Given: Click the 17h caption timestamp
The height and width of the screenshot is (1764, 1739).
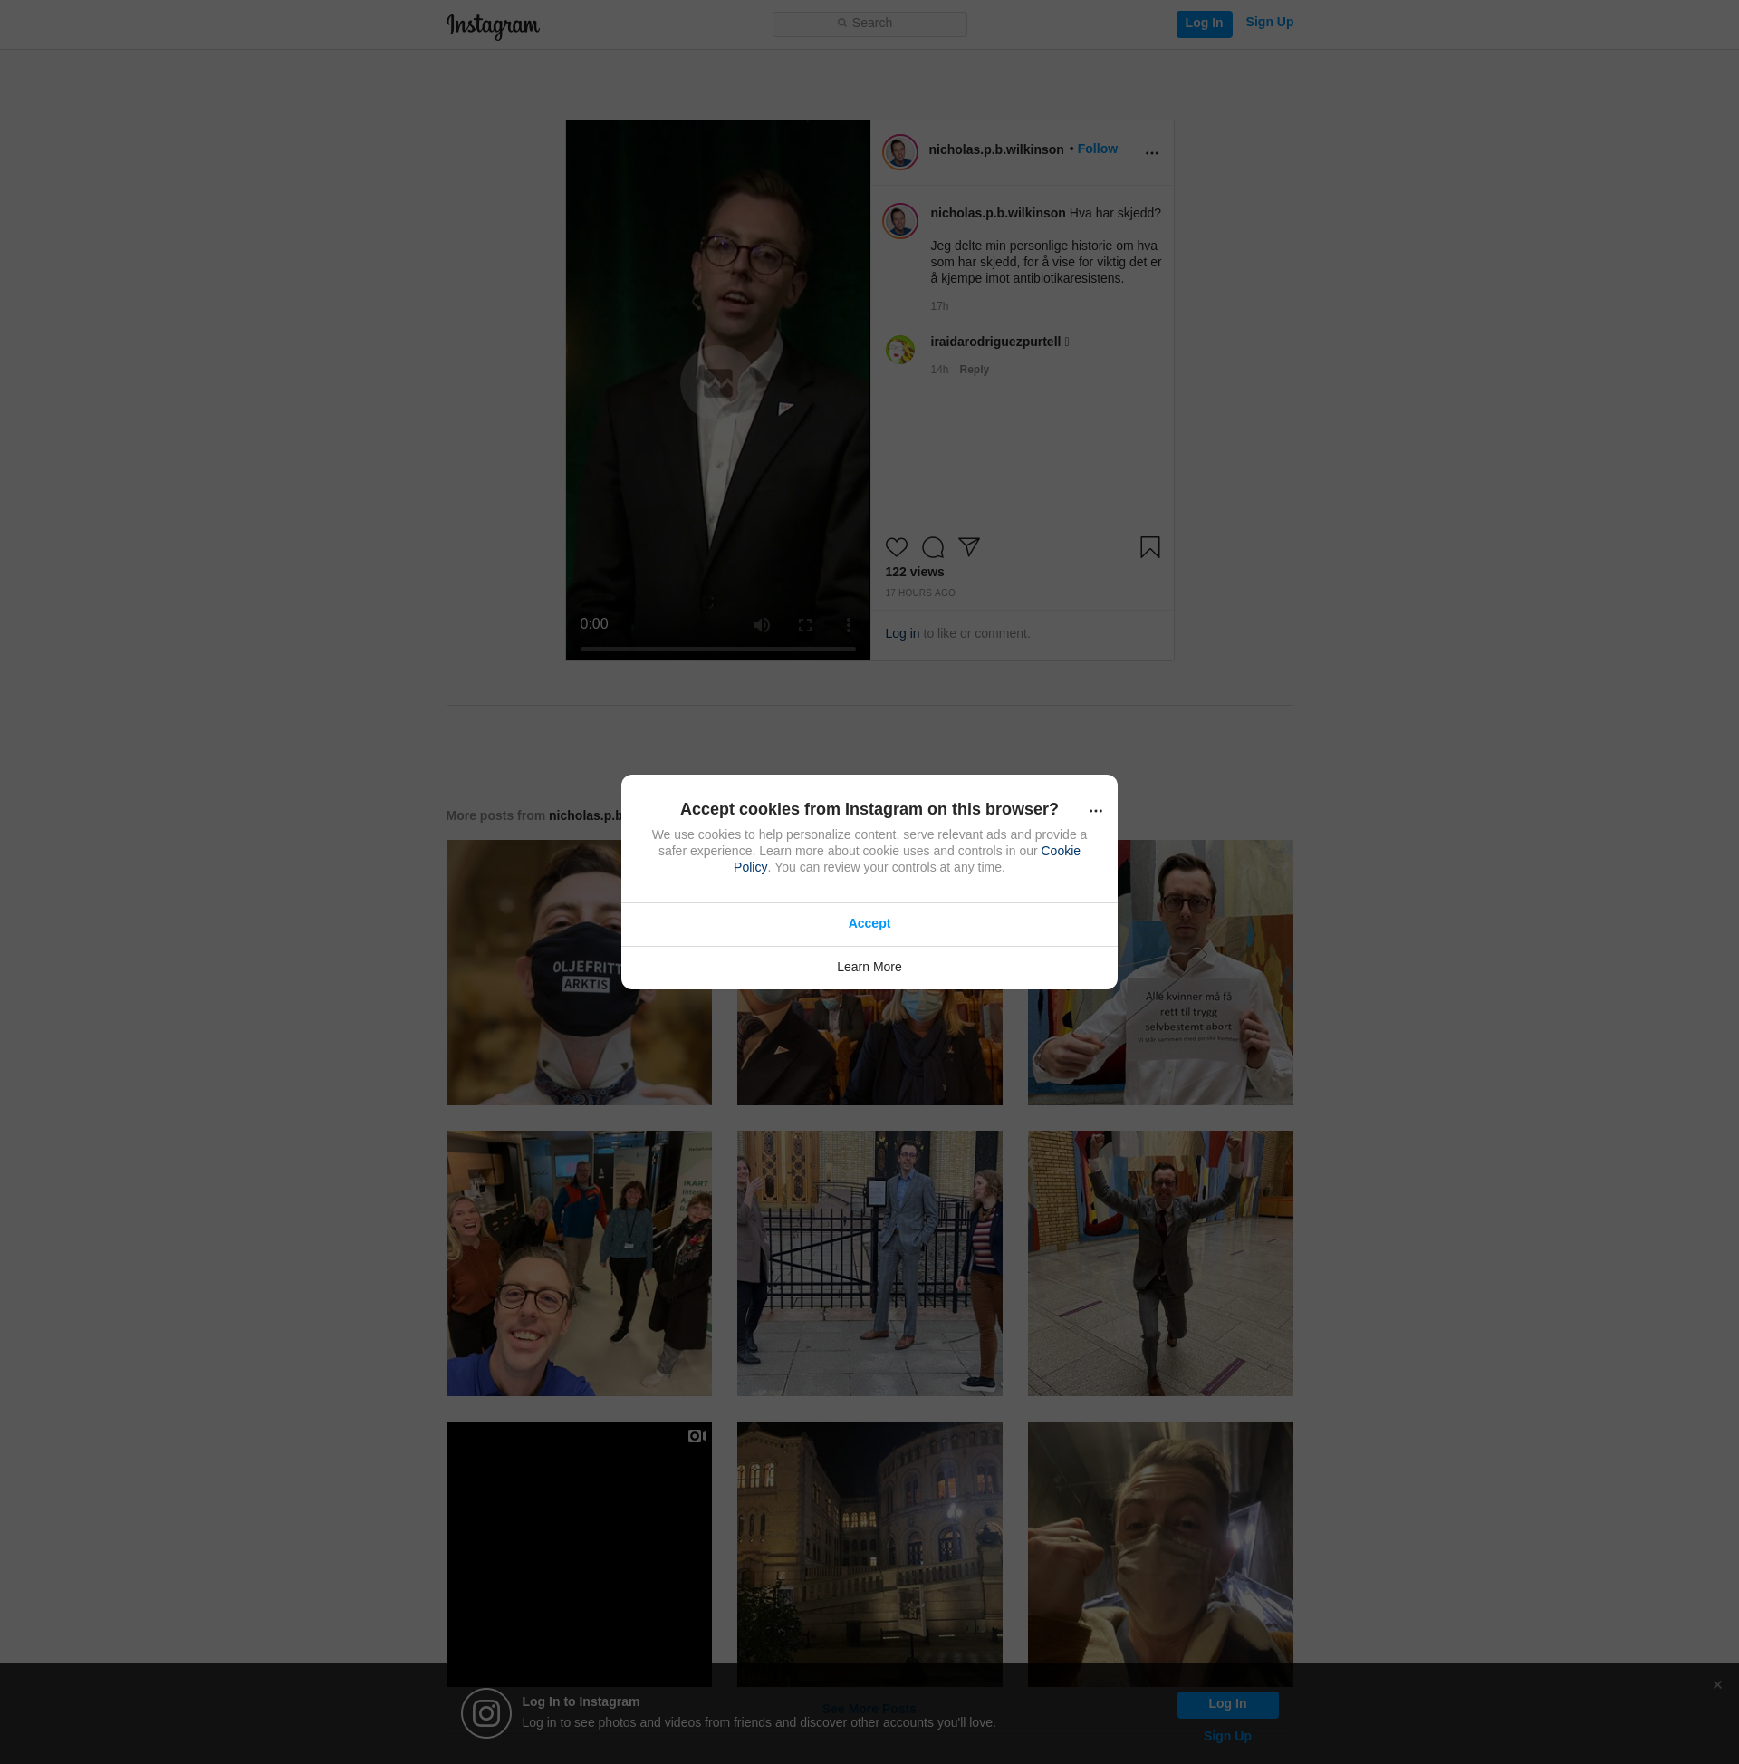Looking at the screenshot, I should [x=938, y=307].
